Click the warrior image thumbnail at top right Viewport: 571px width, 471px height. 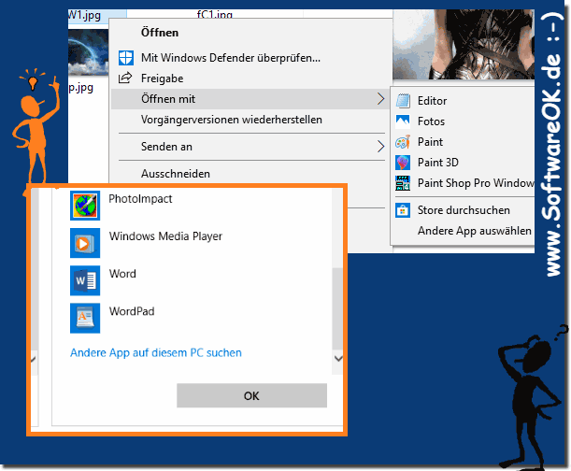[464, 44]
